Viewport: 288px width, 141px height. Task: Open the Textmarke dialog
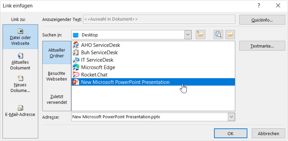[x=262, y=46]
